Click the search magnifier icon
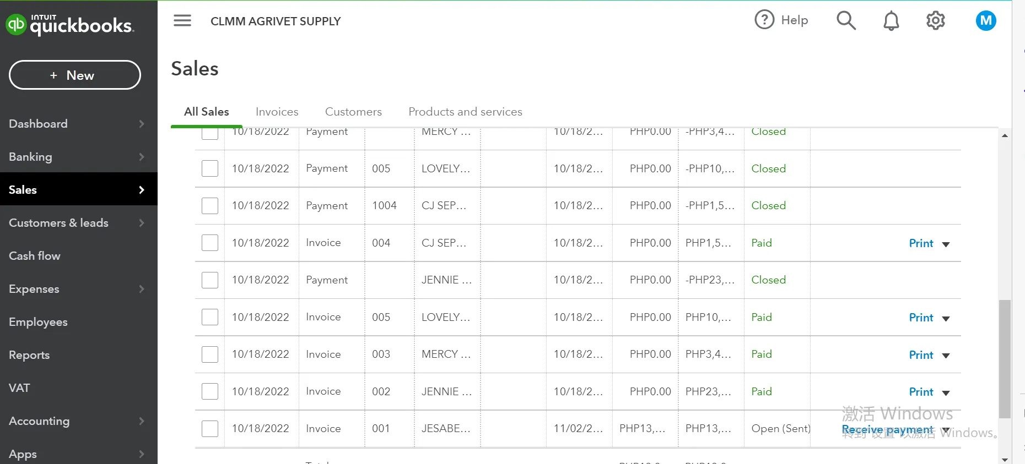This screenshot has width=1025, height=464. pos(846,21)
